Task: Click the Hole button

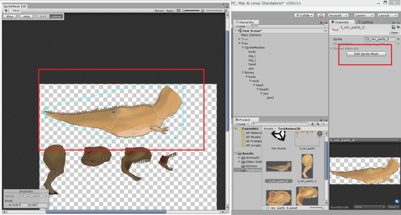Action: [26, 16]
